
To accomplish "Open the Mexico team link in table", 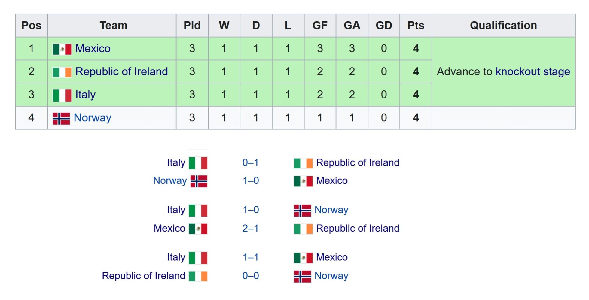I will click(93, 49).
